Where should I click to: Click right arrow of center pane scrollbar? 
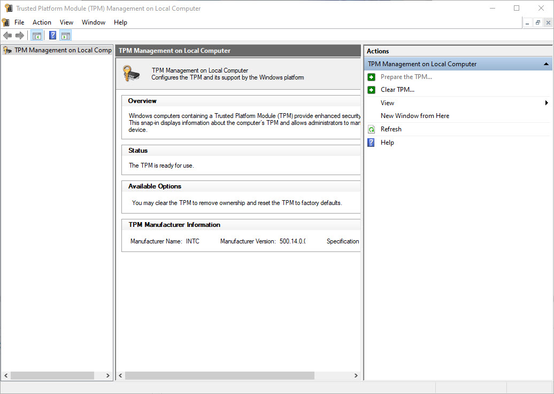(x=356, y=376)
